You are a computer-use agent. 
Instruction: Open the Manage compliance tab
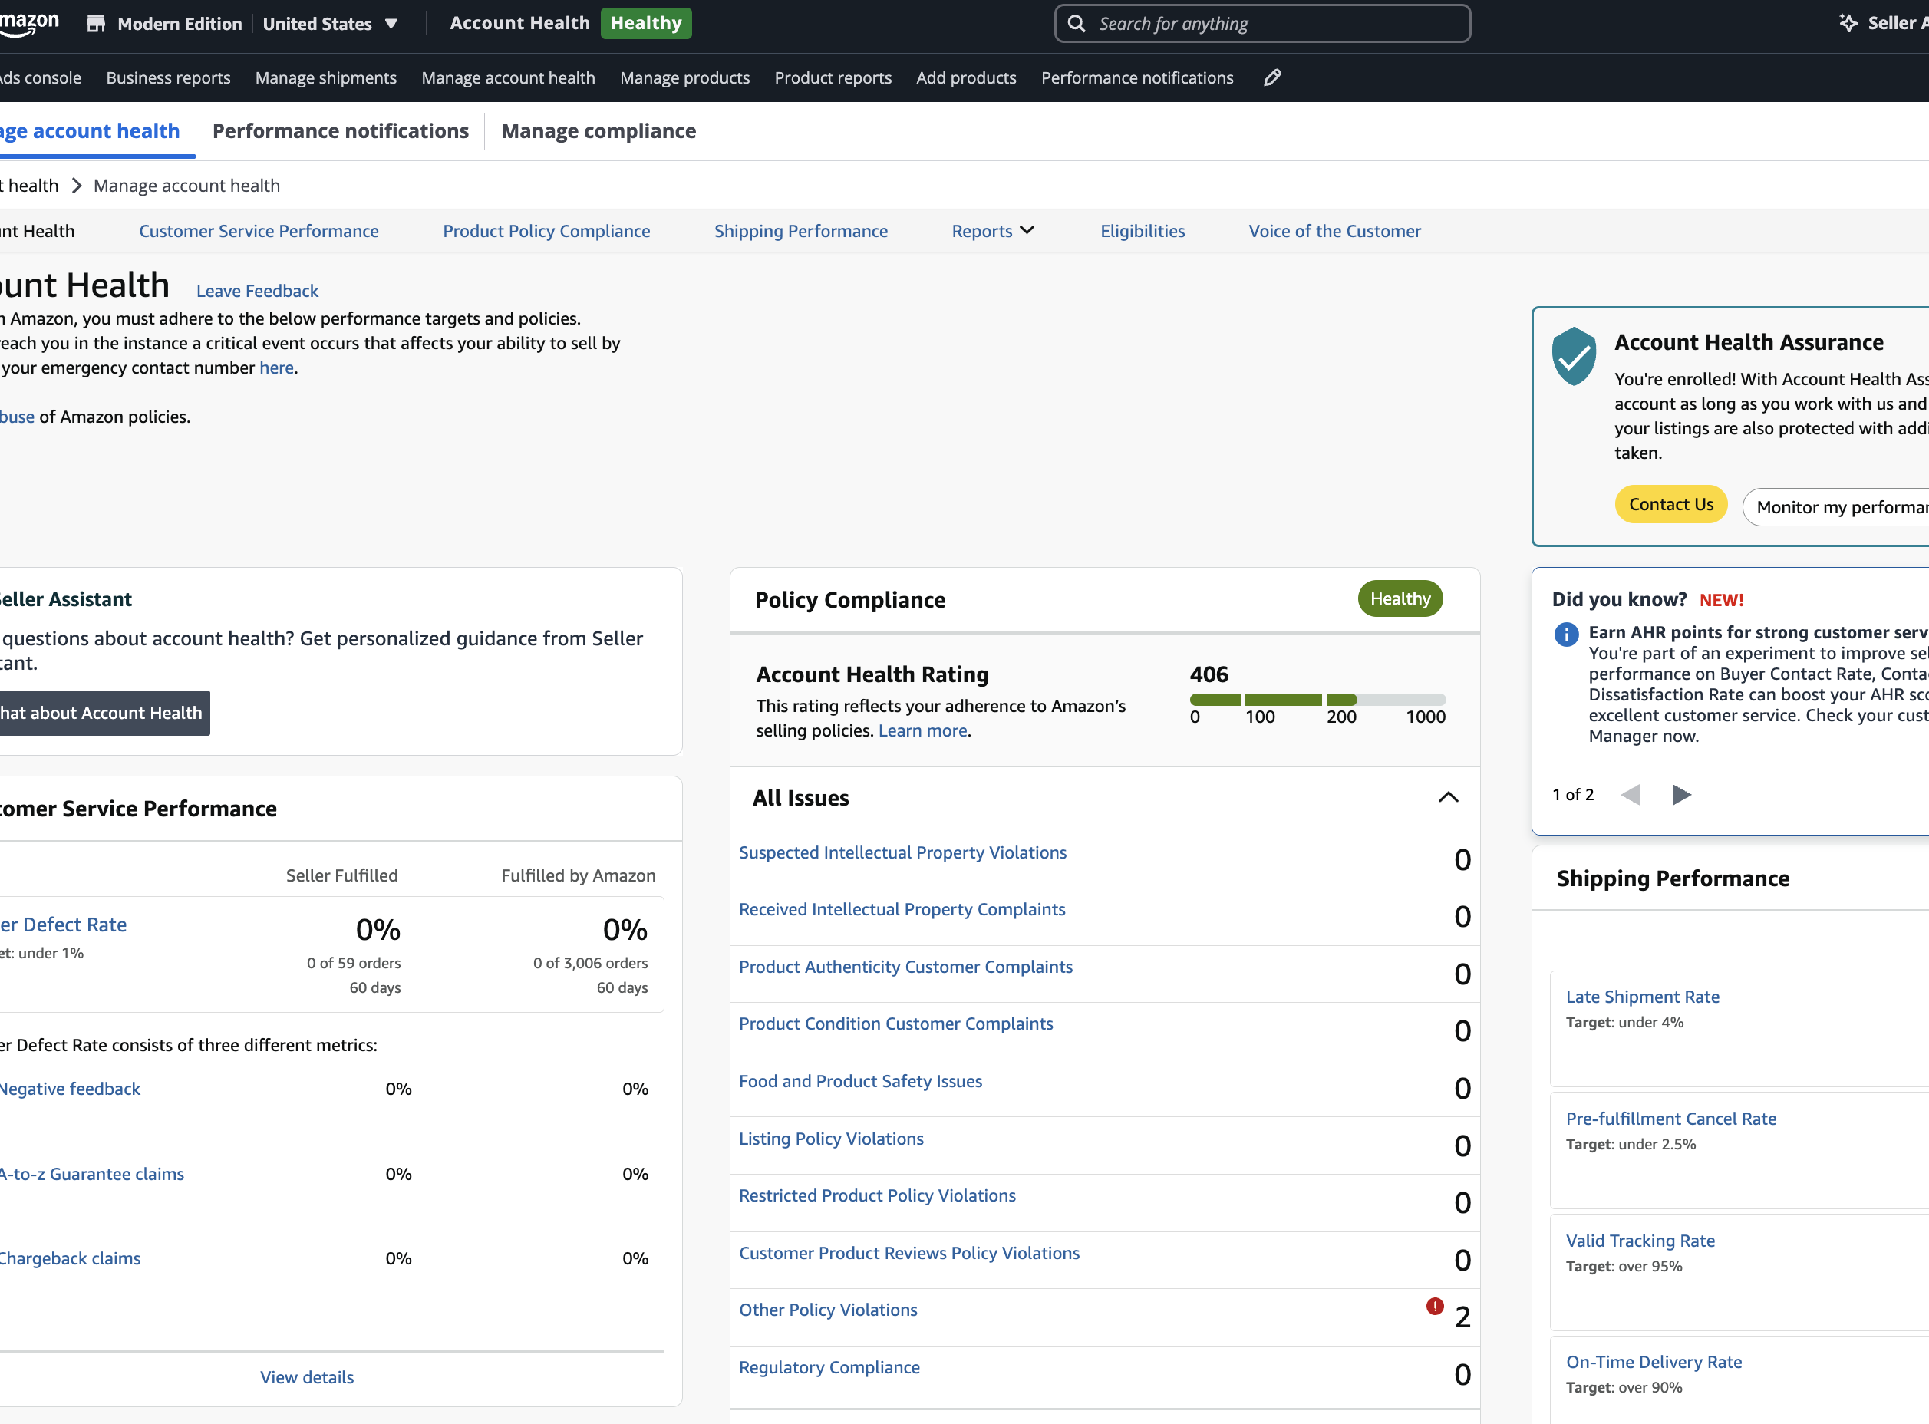pyautogui.click(x=599, y=131)
